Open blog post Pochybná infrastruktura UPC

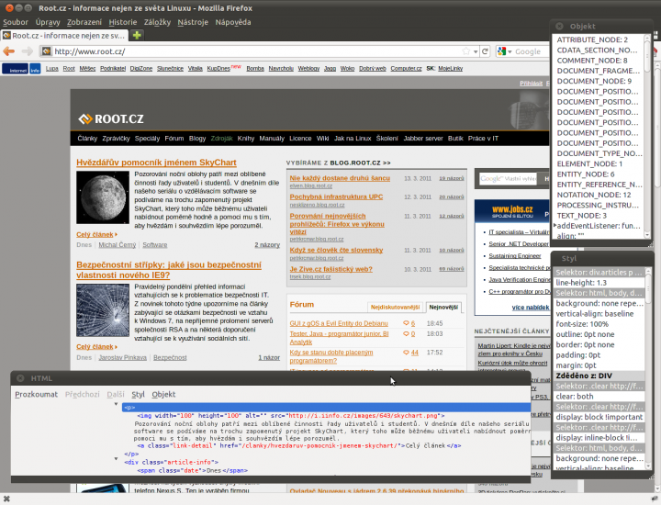(336, 196)
